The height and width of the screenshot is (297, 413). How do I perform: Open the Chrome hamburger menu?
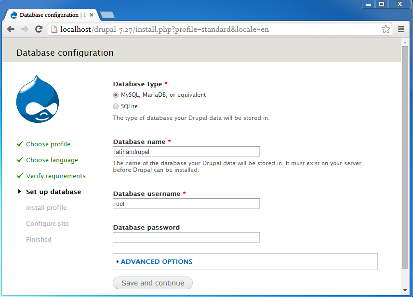pyautogui.click(x=401, y=29)
